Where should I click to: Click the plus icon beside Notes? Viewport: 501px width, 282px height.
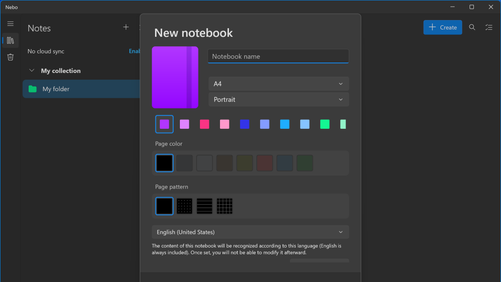tap(126, 27)
